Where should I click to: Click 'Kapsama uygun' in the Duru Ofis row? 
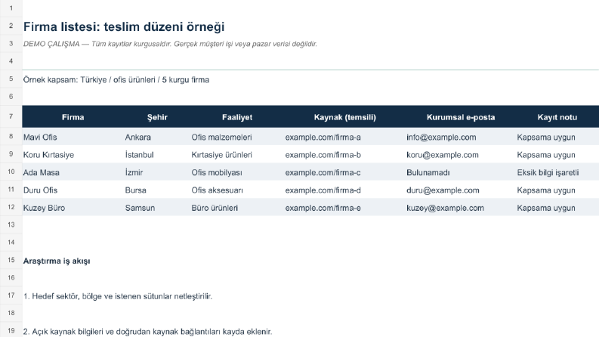[x=546, y=190]
